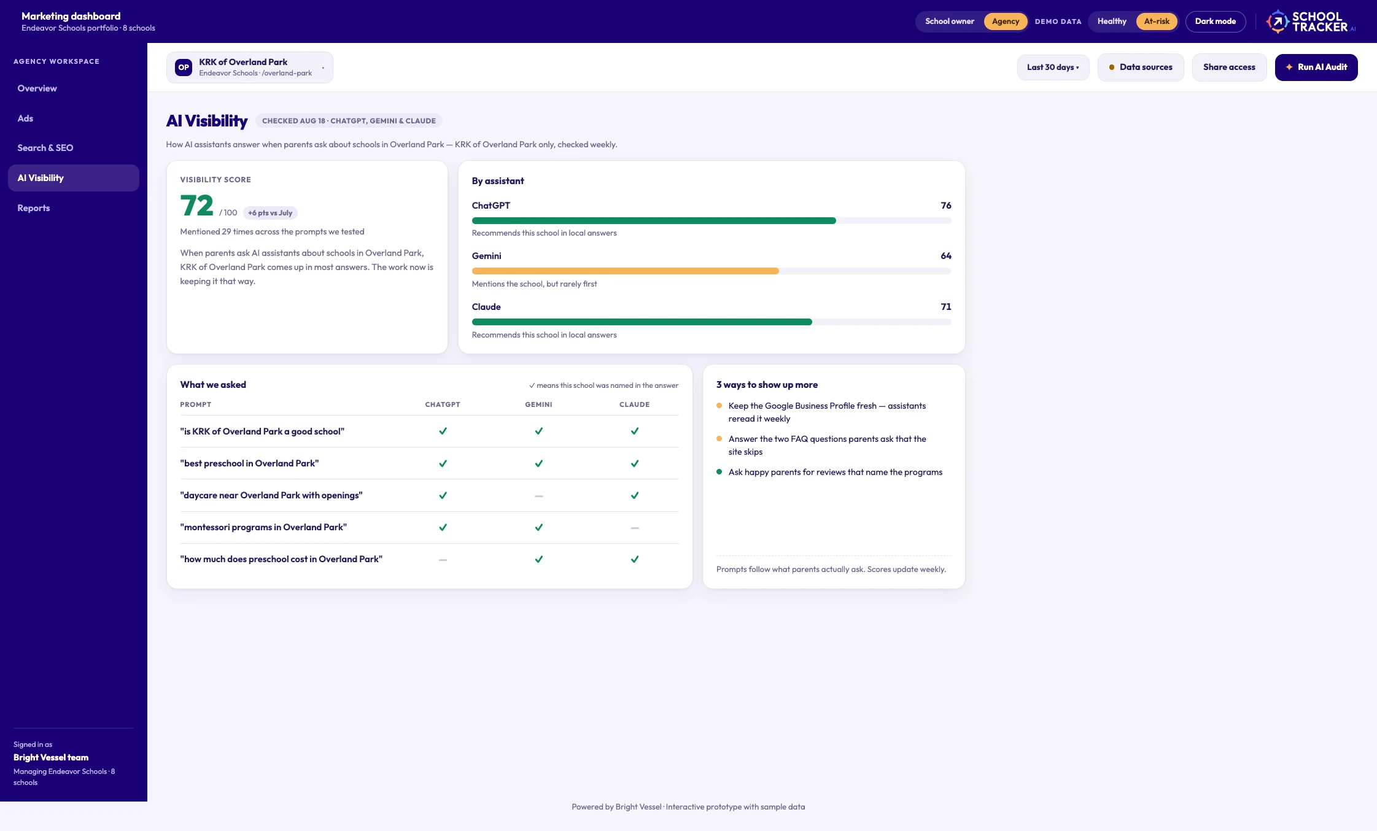The width and height of the screenshot is (1377, 831).
Task: Select the At-risk demo data option
Action: click(x=1157, y=21)
